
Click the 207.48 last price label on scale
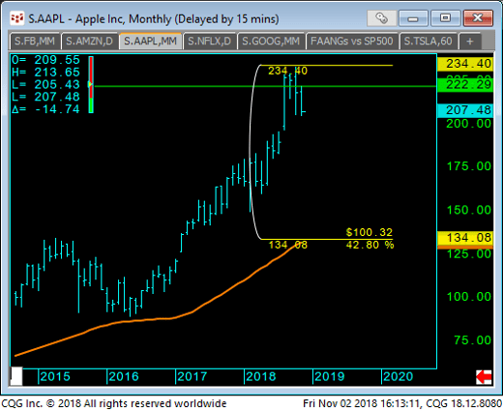465,110
